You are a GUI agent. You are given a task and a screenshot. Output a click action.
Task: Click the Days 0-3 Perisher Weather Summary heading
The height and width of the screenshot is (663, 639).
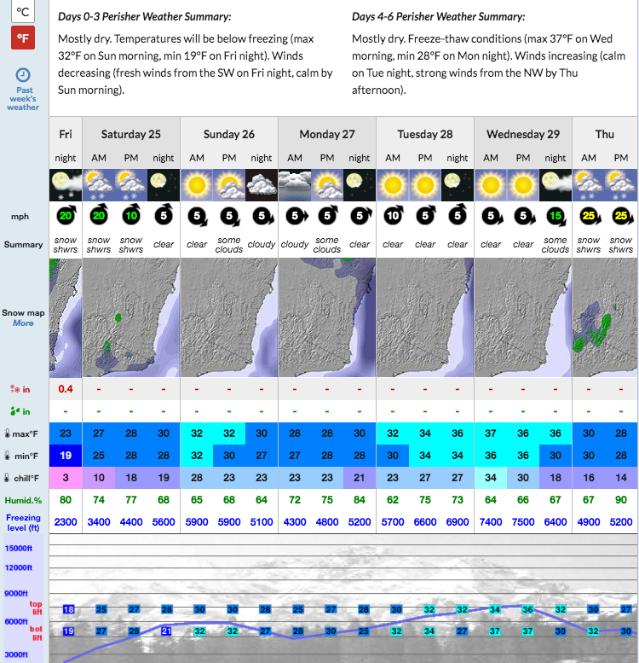[x=144, y=16]
